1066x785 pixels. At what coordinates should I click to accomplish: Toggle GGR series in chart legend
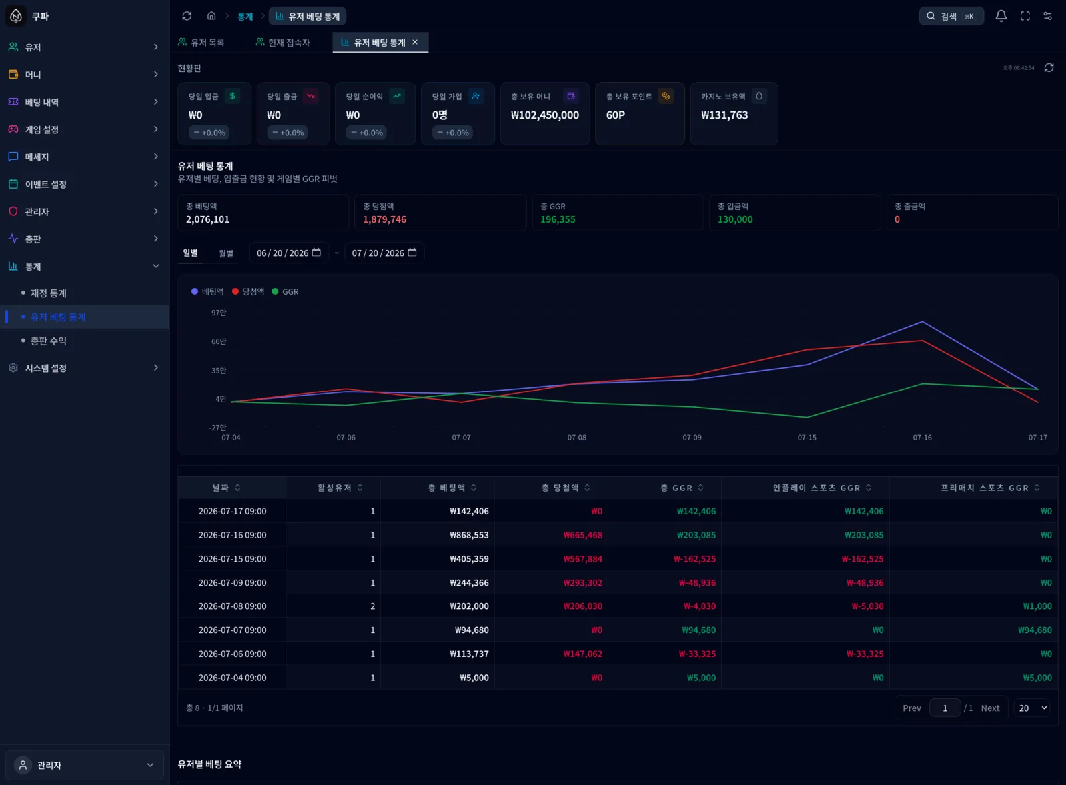(x=285, y=291)
